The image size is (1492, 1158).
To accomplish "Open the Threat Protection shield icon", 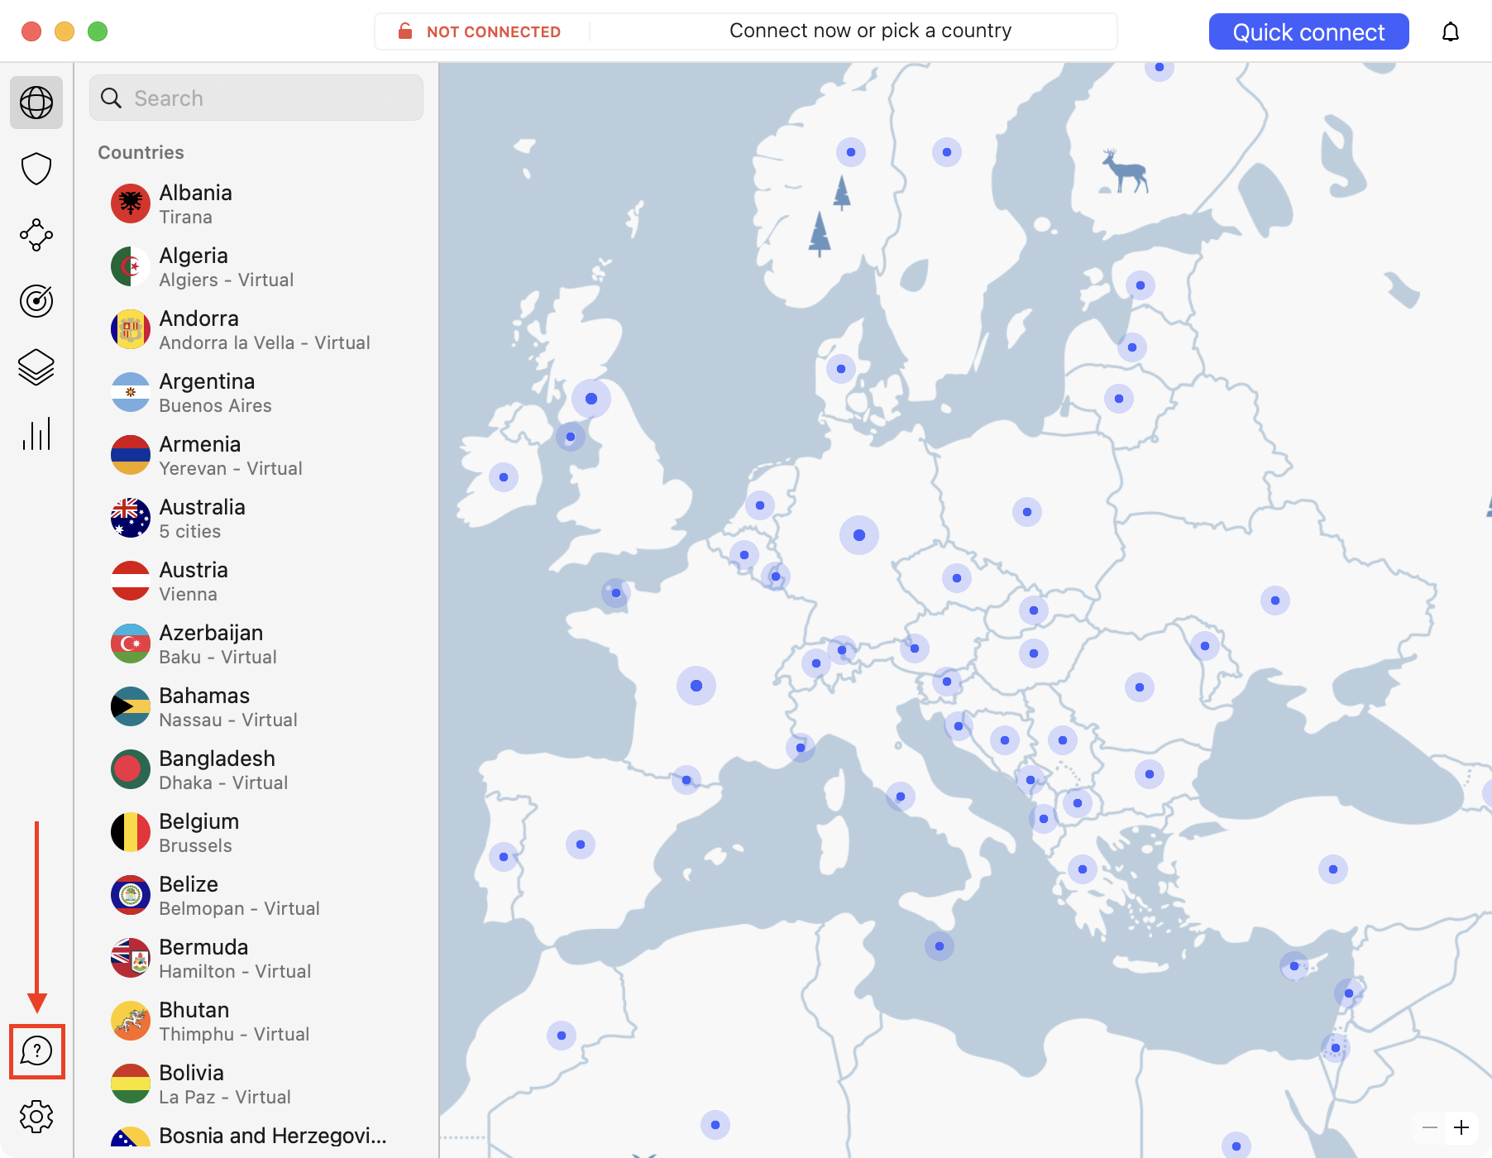I will pyautogui.click(x=36, y=169).
